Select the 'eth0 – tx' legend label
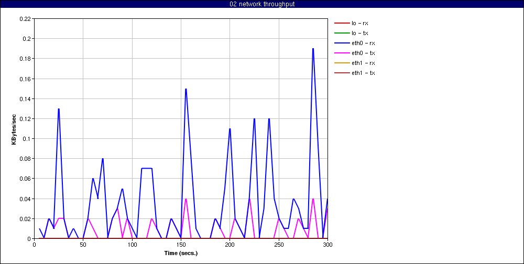 coord(363,53)
